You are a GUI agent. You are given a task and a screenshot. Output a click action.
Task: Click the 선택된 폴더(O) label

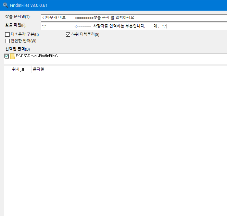[17, 49]
